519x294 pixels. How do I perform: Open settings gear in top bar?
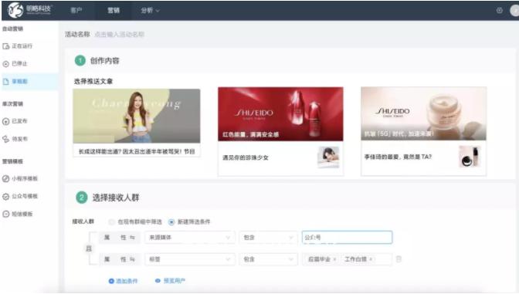click(500, 11)
